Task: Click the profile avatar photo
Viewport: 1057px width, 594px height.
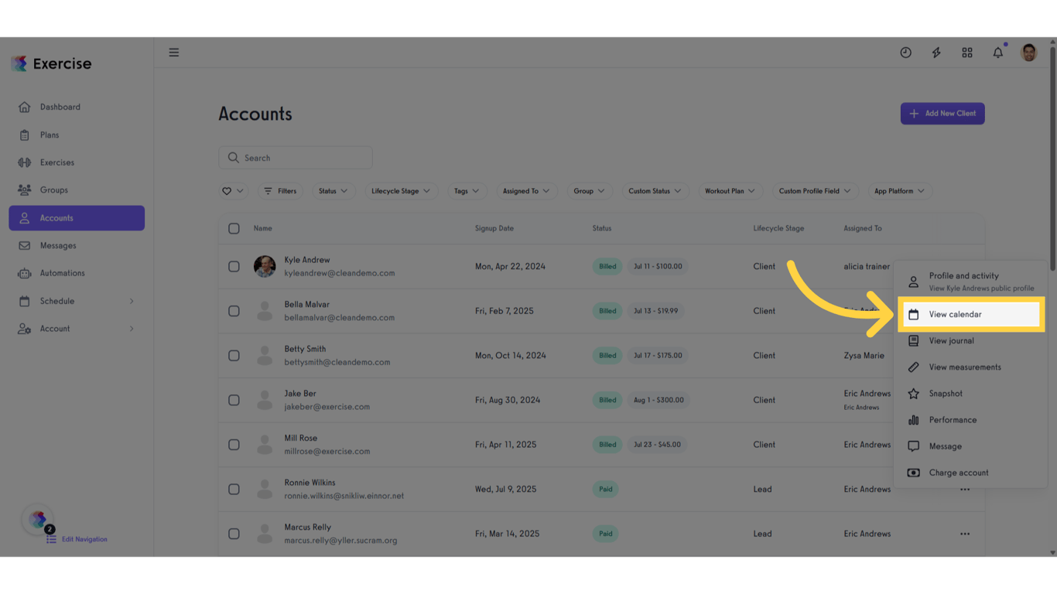Action: click(x=1028, y=52)
